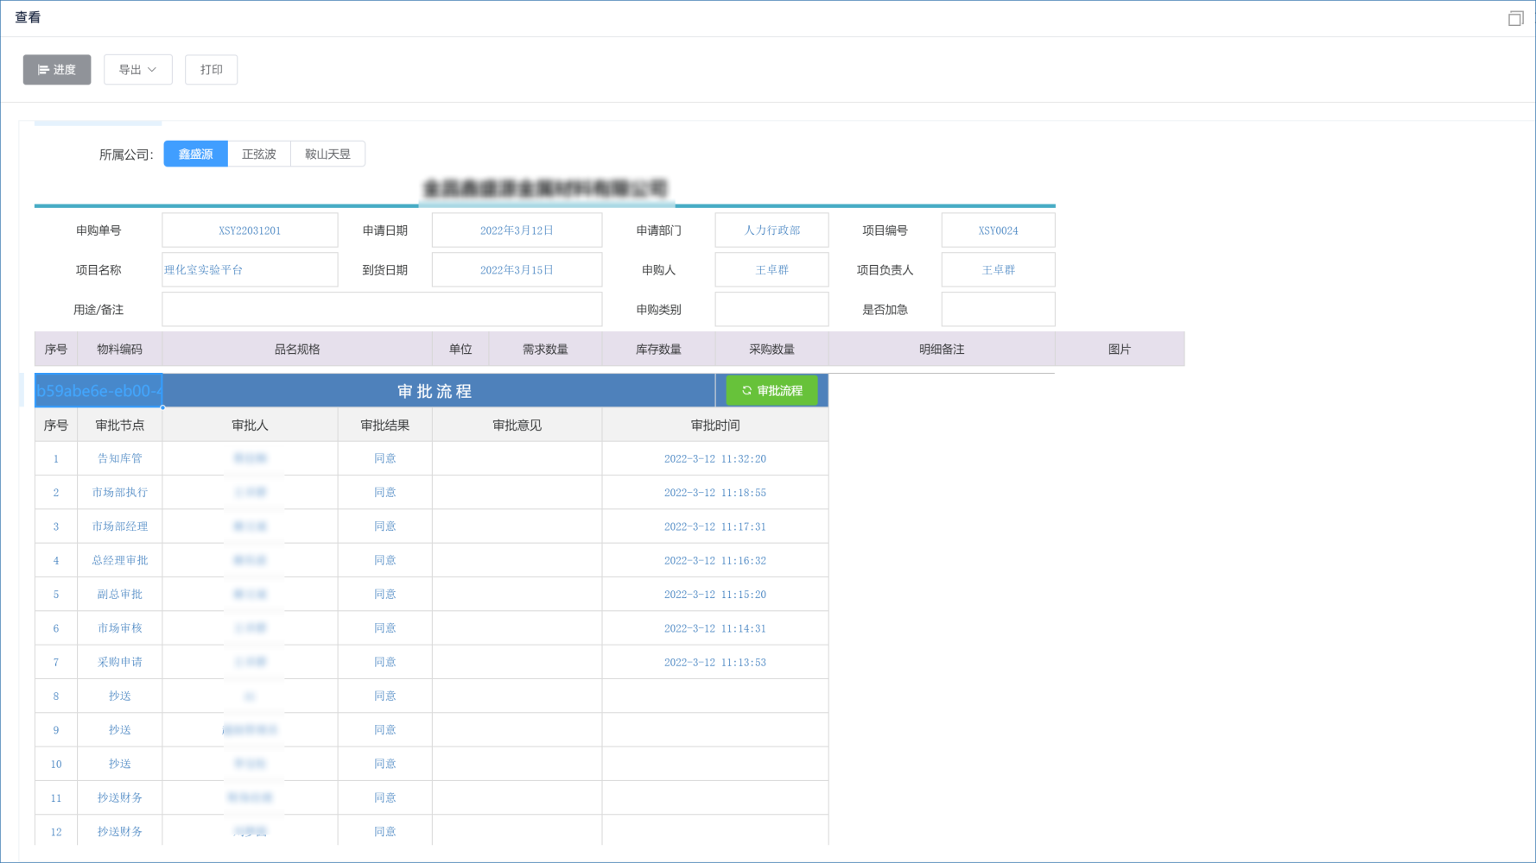The height and width of the screenshot is (863, 1536).
Task: Click the approval time 2022-3-12 11:18:55
Action: [x=715, y=493]
